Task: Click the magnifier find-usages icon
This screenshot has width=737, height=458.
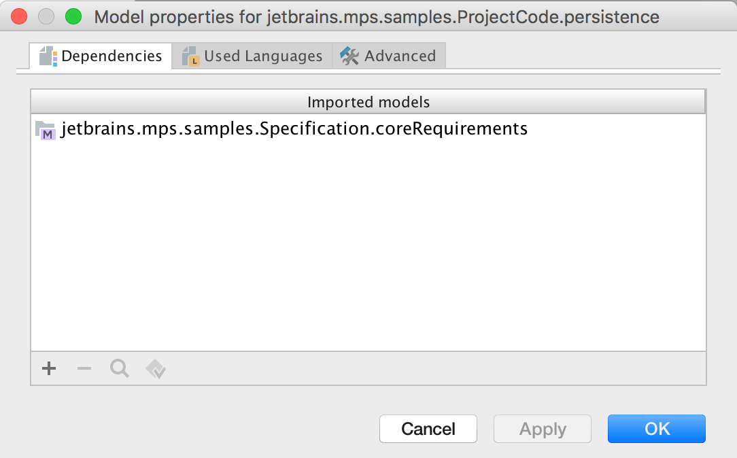Action: 120,369
